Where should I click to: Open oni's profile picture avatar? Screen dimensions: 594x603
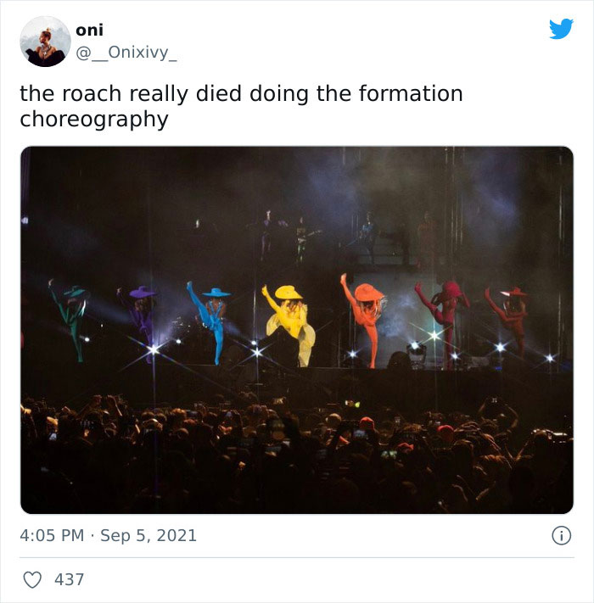point(45,42)
